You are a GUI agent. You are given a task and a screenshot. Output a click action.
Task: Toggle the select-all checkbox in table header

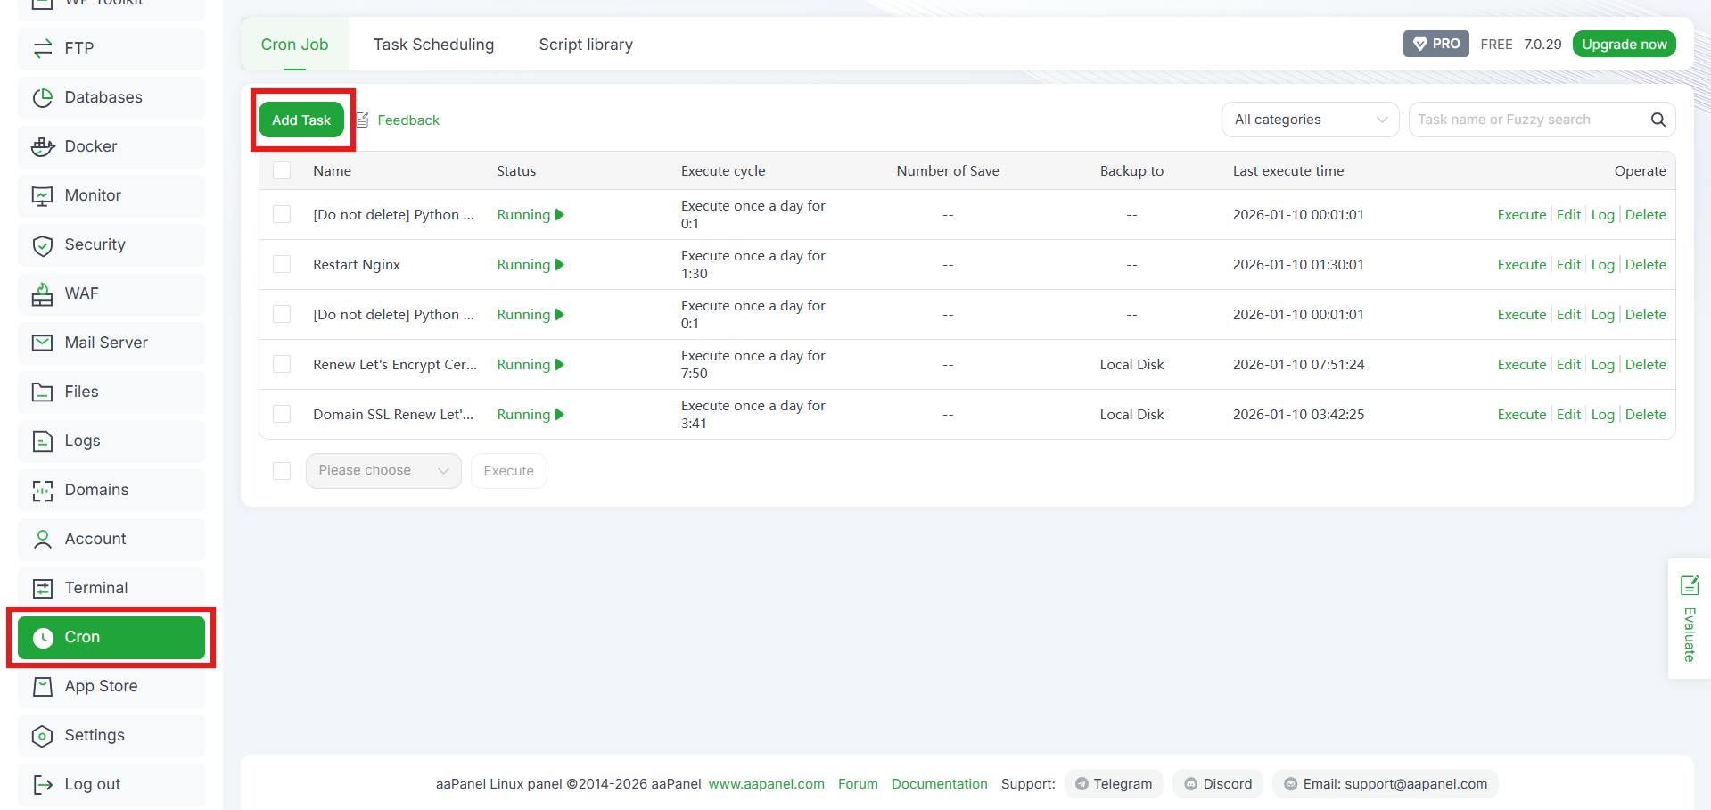pyautogui.click(x=282, y=170)
